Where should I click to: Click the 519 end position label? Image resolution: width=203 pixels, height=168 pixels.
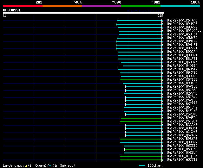click(x=160, y=16)
